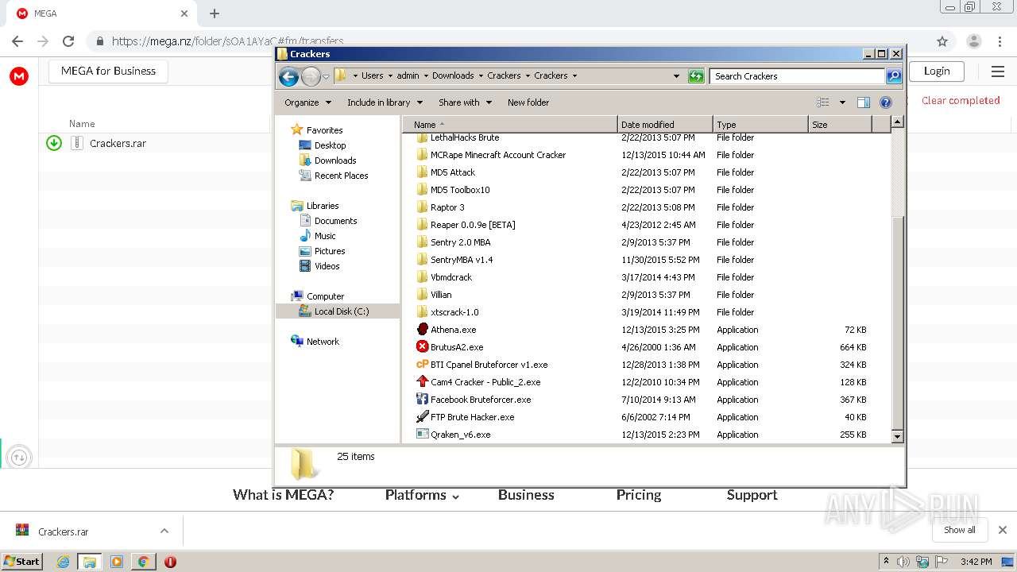The width and height of the screenshot is (1017, 572).
Task: Click the Clear completed link
Action: [x=961, y=100]
